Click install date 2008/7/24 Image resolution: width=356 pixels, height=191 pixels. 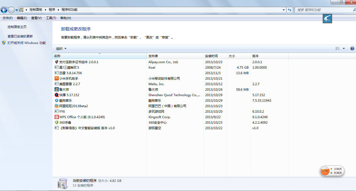click(x=213, y=68)
